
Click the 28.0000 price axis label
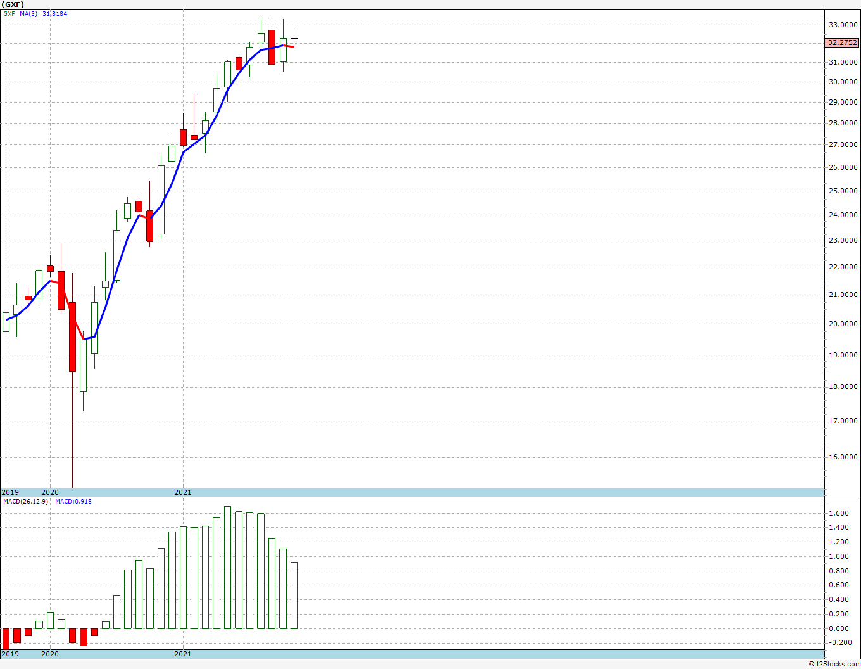844,123
